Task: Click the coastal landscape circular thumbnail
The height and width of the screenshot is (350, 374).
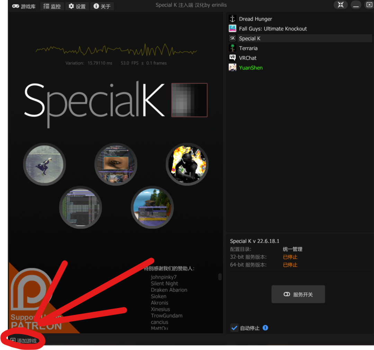Action: [x=152, y=207]
